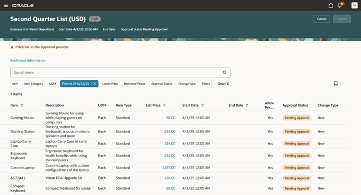Viewport: 361px width, 195px height.
Task: Expand the Additional Information link
Action: coord(28,61)
